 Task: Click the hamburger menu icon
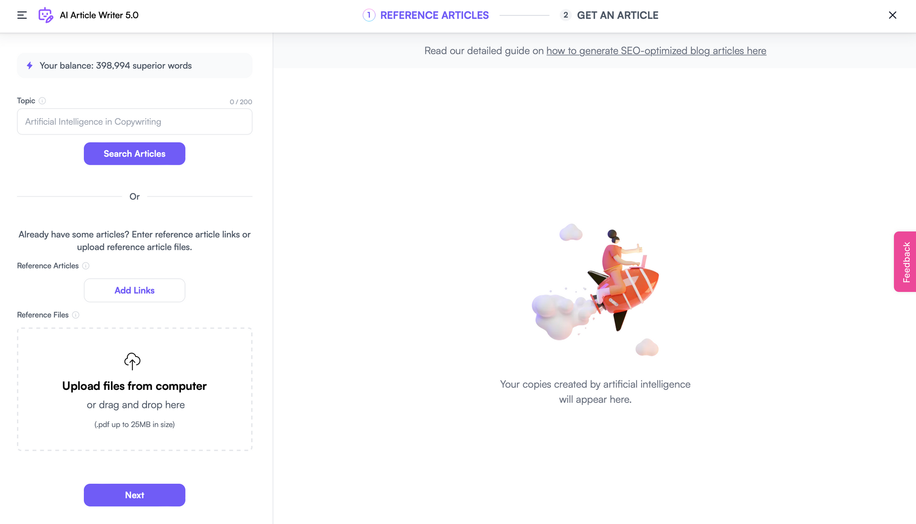pyautogui.click(x=22, y=15)
